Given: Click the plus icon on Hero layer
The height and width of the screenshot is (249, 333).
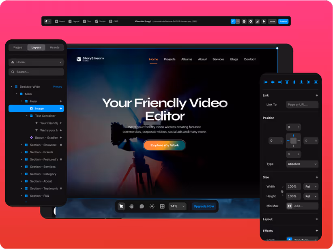Looking at the screenshot, I should pos(61,101).
